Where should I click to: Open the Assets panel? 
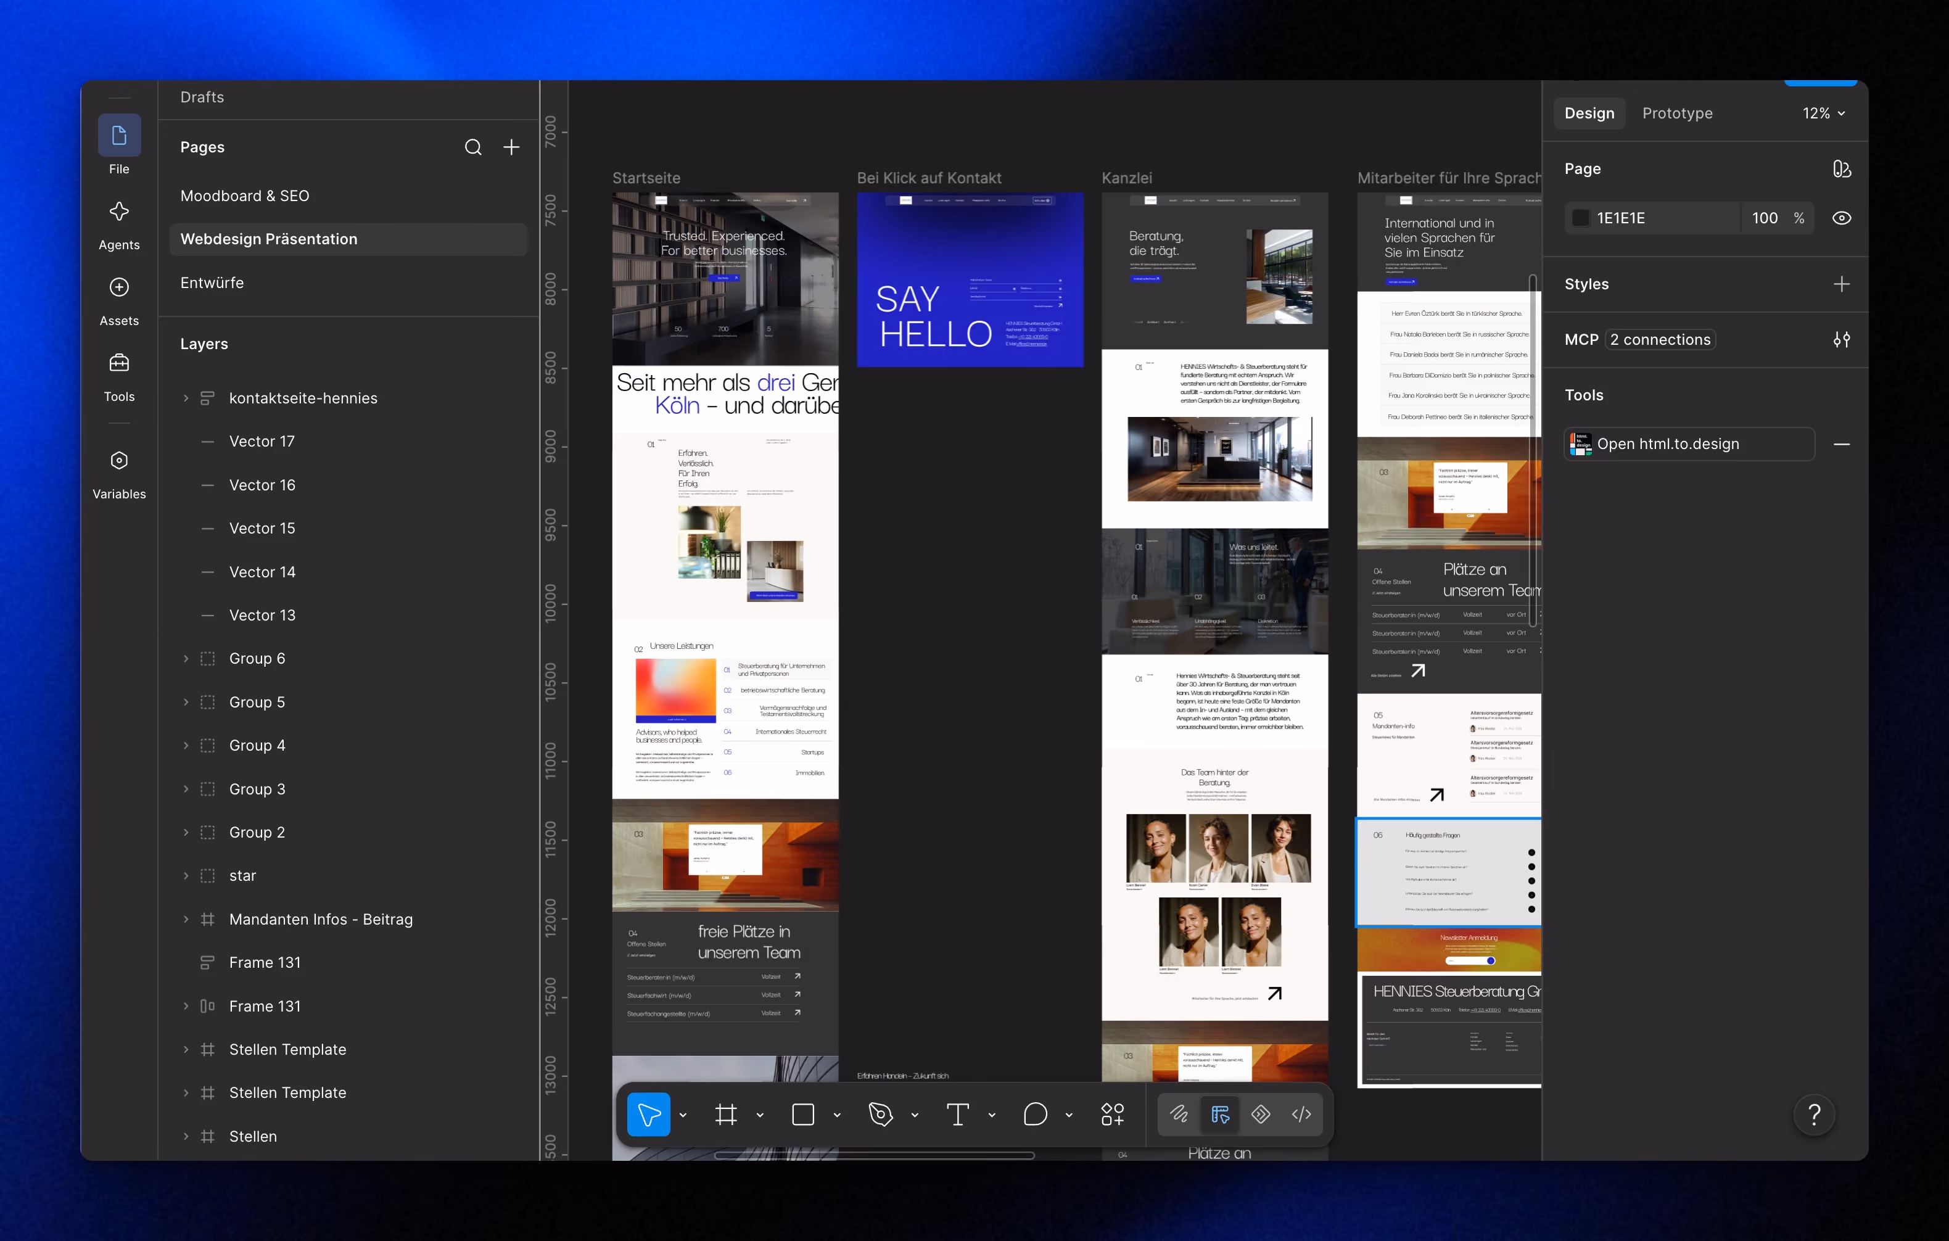pyautogui.click(x=119, y=302)
